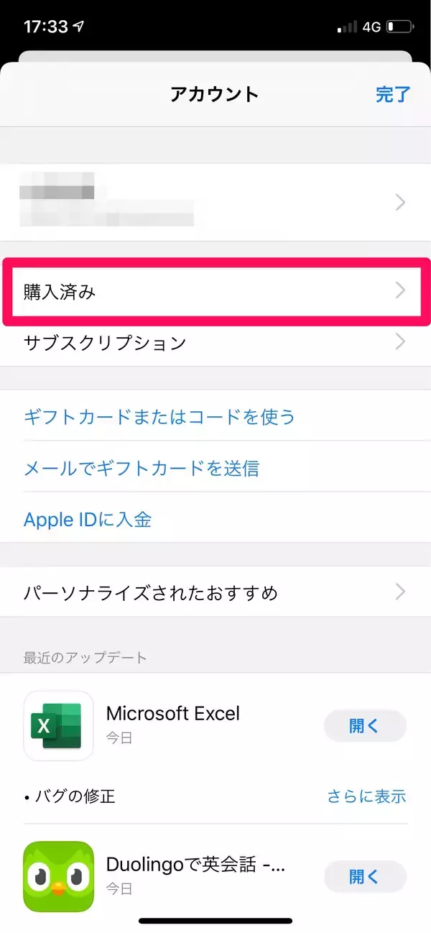
Task: Tap 開く button for Microsoft Excel
Action: coord(365,726)
